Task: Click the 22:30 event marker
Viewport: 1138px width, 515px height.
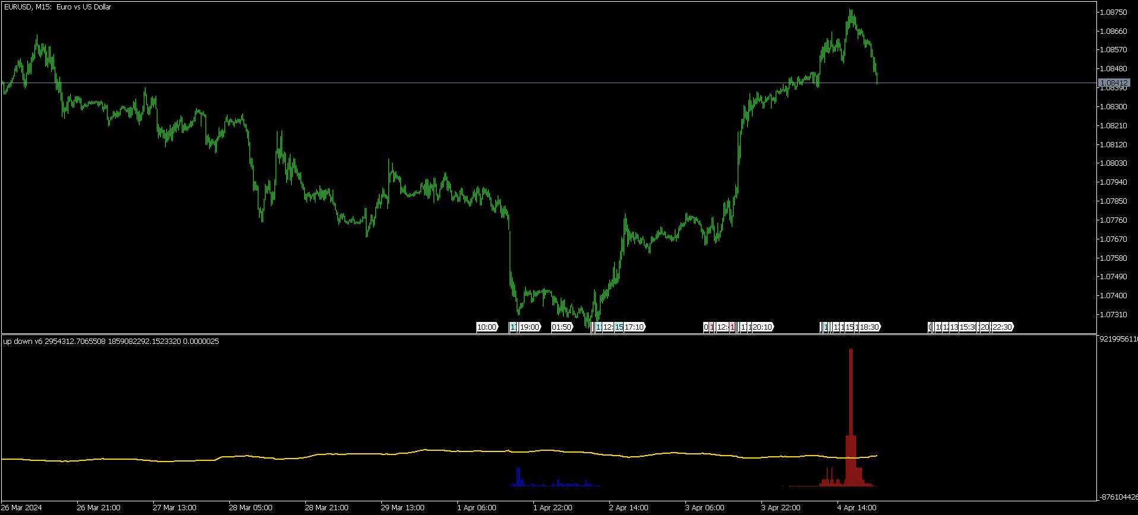Action: [1003, 327]
